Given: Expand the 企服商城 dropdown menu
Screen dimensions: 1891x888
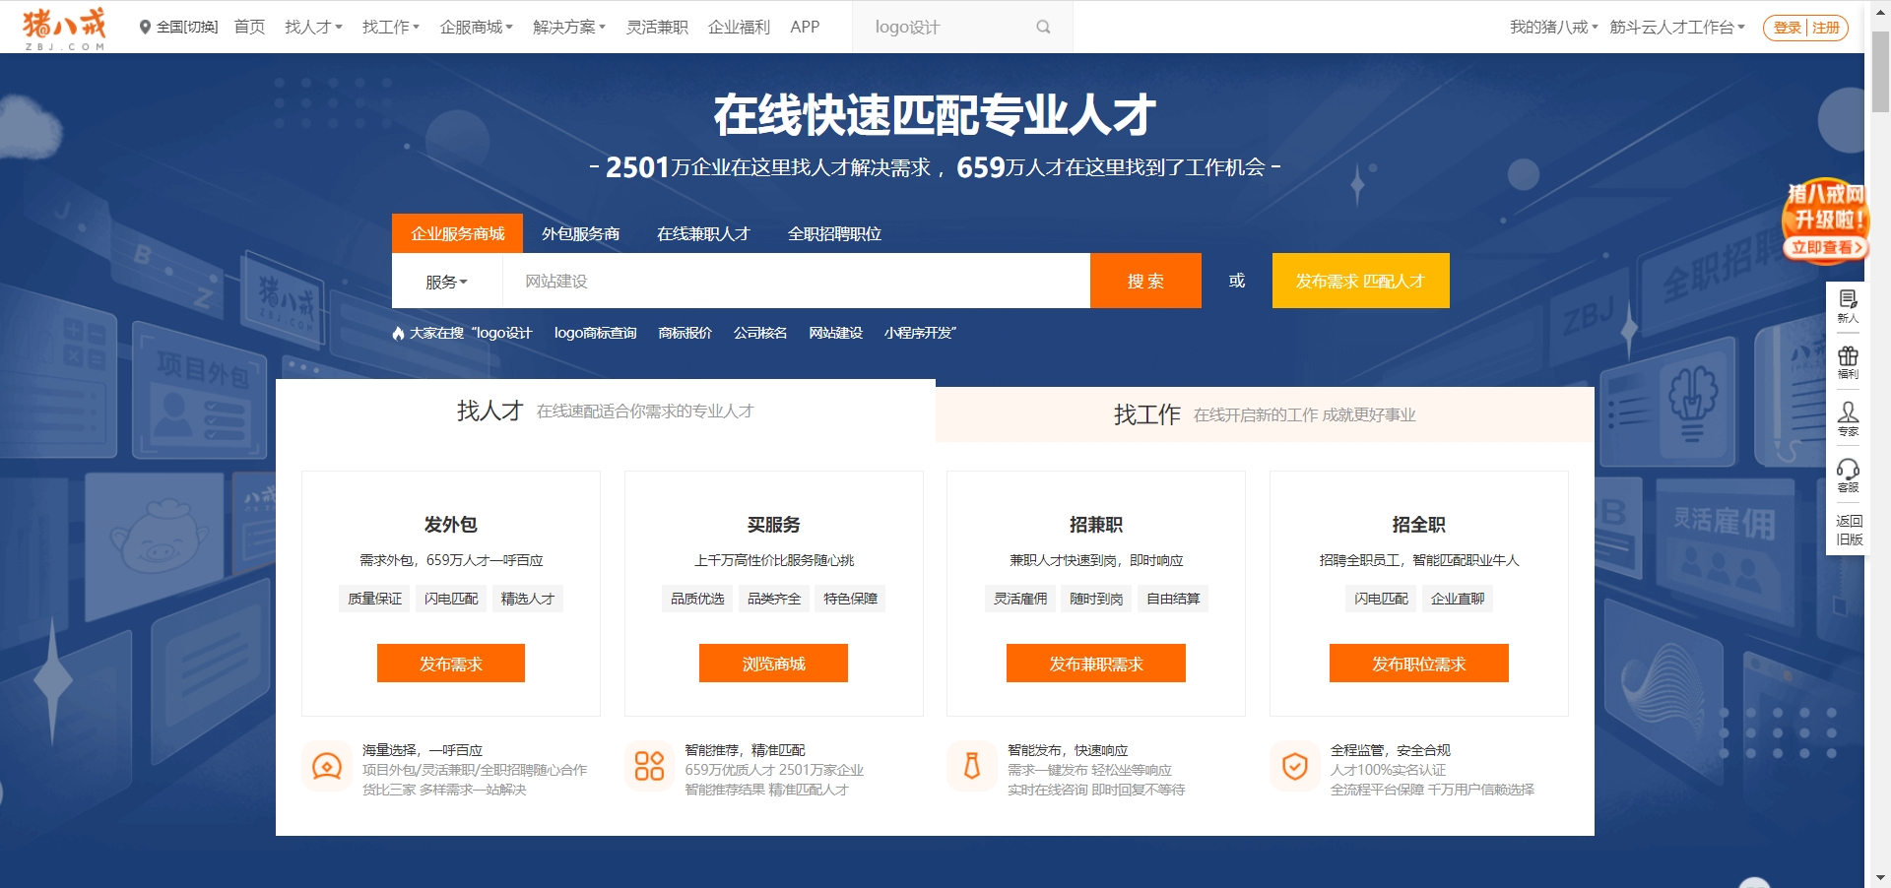Looking at the screenshot, I should pyautogui.click(x=477, y=28).
